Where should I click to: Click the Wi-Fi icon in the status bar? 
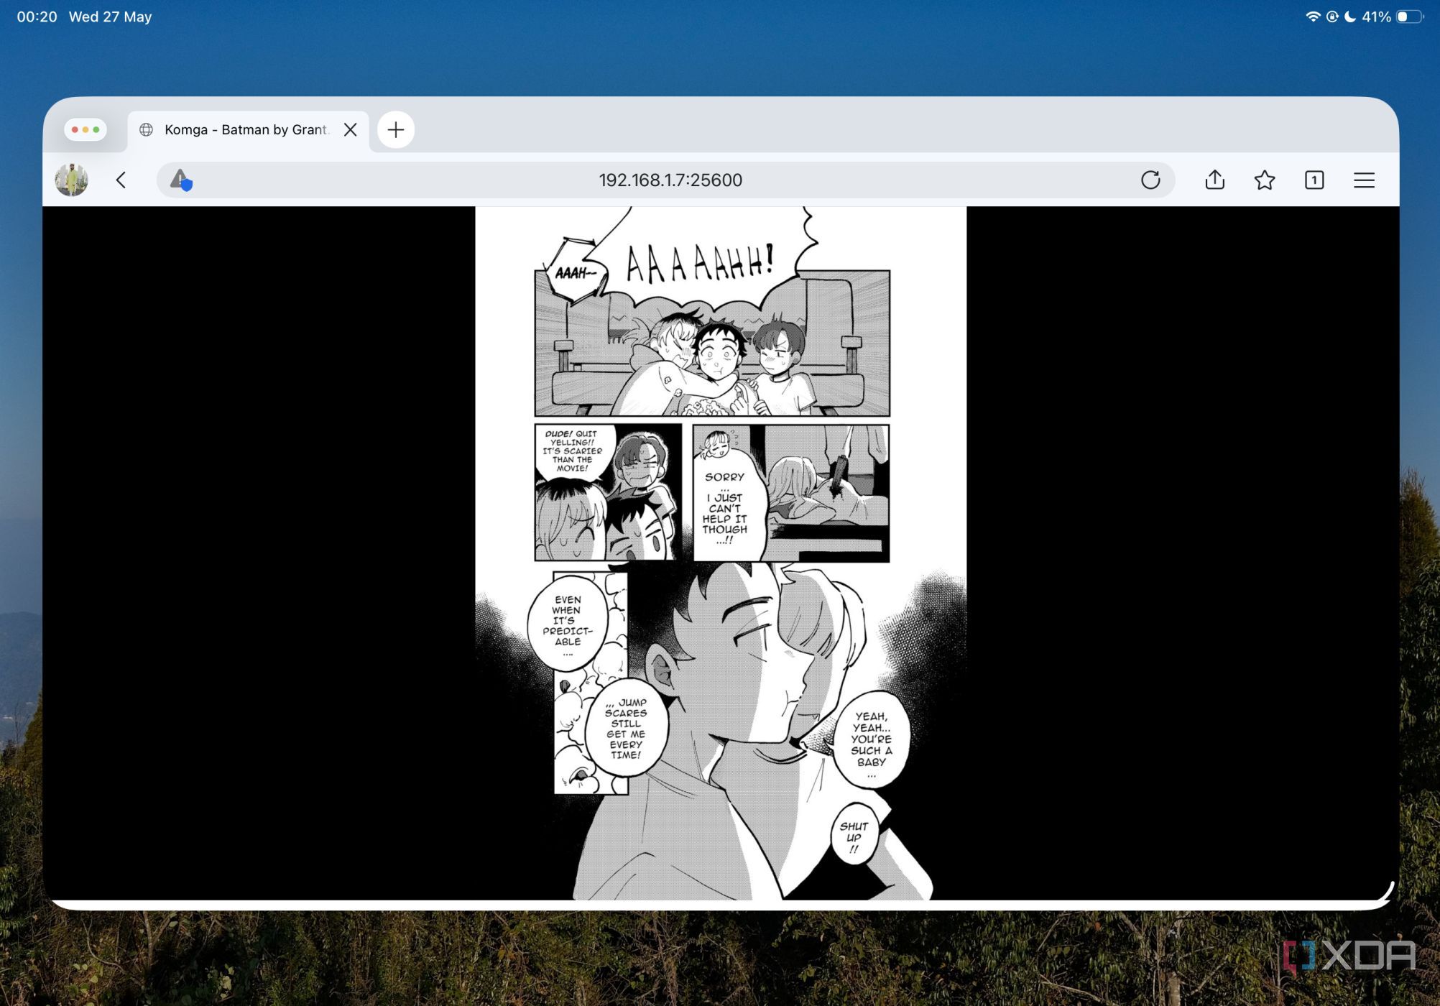[1312, 17]
